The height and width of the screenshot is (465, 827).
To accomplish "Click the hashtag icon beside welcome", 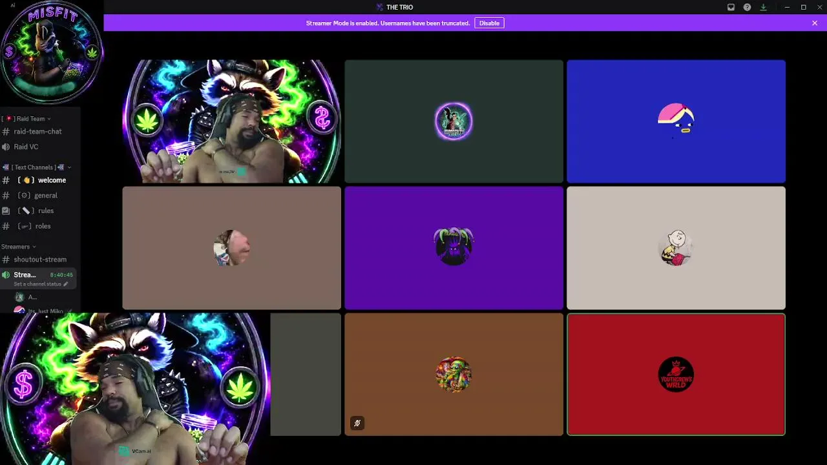I will [x=6, y=180].
